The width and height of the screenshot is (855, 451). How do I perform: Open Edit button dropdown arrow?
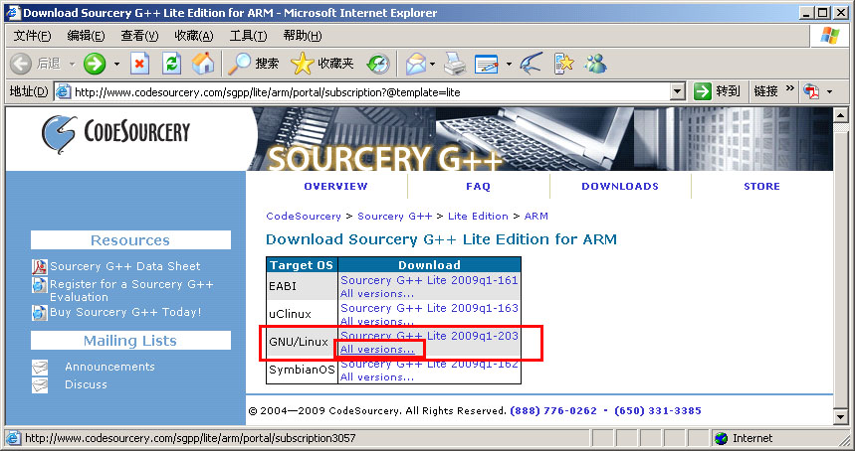[509, 65]
